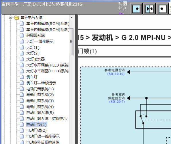Select 电动门窗系统(4)
The height and width of the screenshot is (144, 171).
[40, 107]
